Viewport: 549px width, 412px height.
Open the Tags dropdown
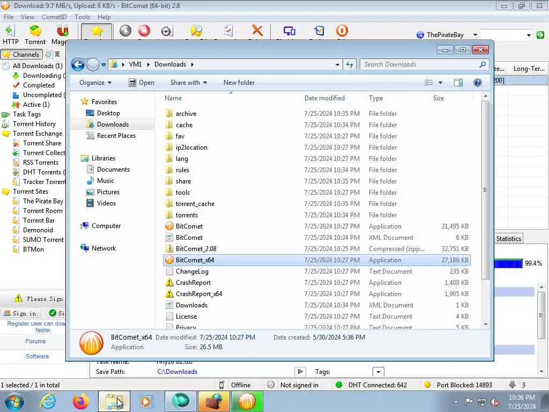tap(379, 372)
